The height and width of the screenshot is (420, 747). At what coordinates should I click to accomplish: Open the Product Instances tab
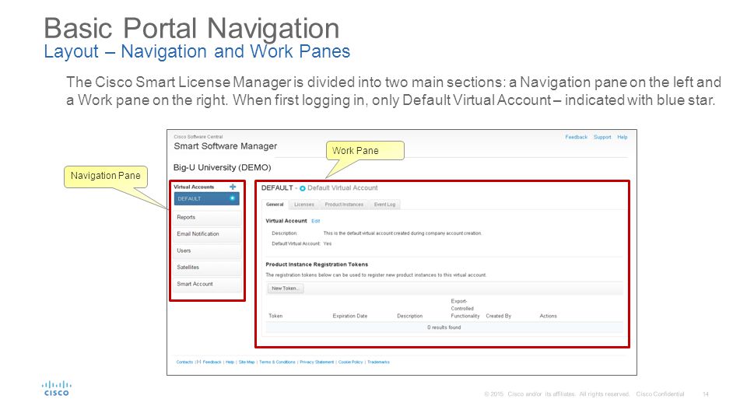pyautogui.click(x=344, y=205)
